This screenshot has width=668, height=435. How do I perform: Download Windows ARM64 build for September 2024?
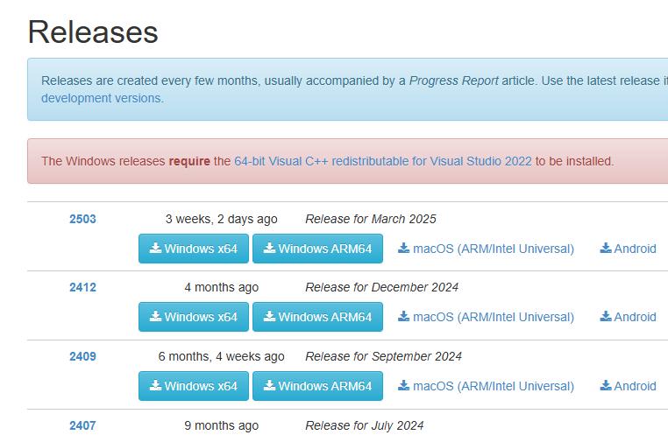317,386
